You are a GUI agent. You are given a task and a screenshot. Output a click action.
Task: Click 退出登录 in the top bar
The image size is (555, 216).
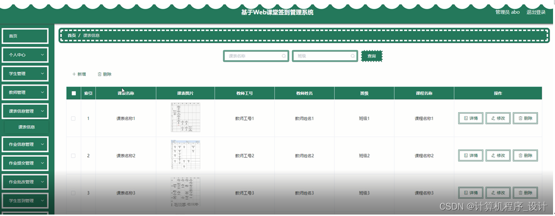tap(536, 13)
